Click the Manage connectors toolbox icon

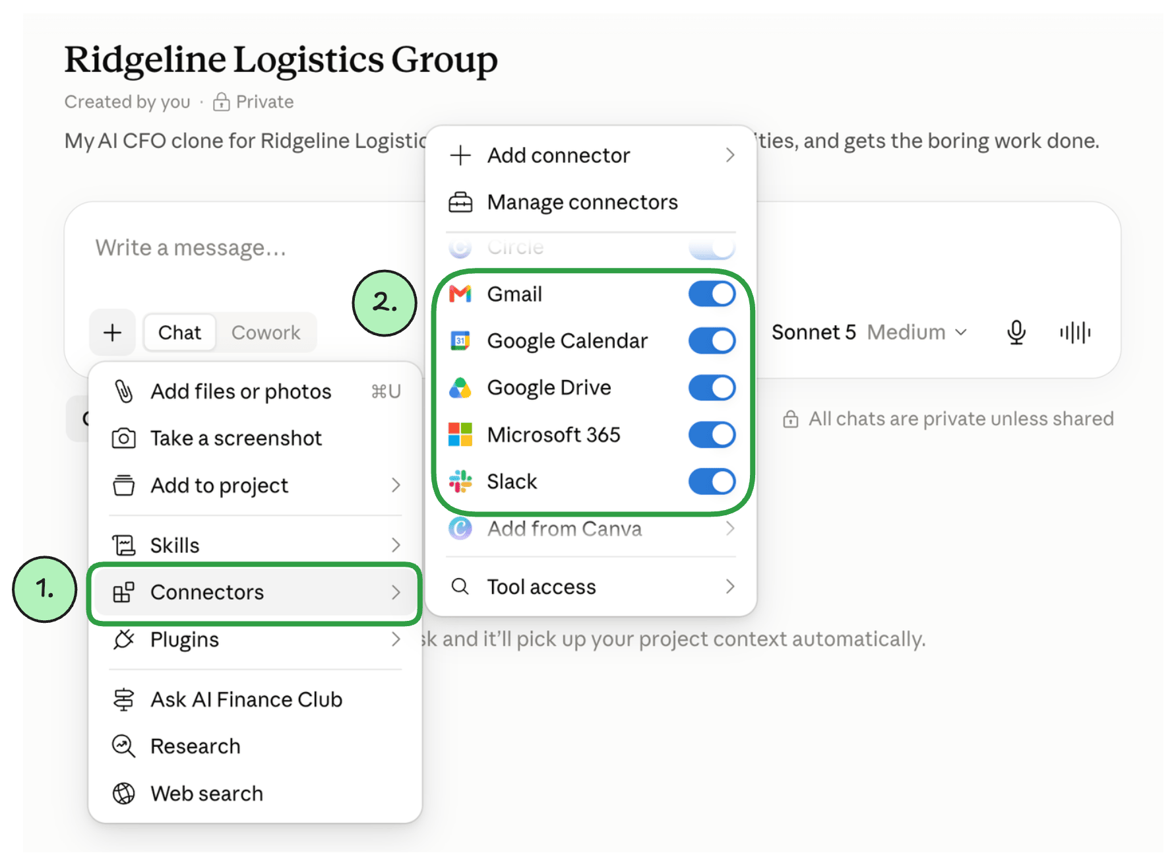[460, 203]
